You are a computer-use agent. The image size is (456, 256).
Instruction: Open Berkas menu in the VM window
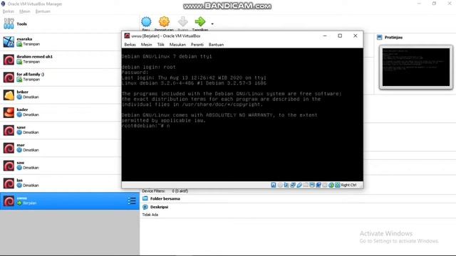tap(130, 44)
